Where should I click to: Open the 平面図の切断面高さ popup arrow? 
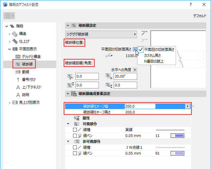pos(135,49)
